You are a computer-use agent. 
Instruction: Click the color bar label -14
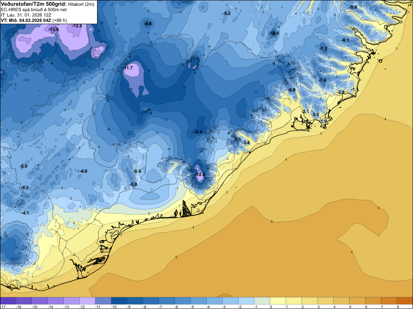(50, 307)
